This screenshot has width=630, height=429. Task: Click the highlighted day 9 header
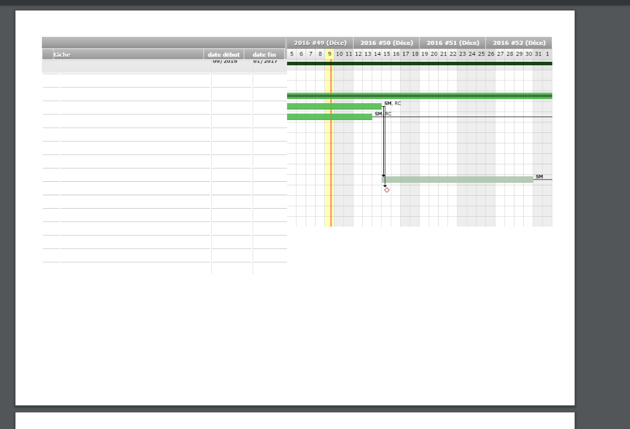[x=330, y=54]
